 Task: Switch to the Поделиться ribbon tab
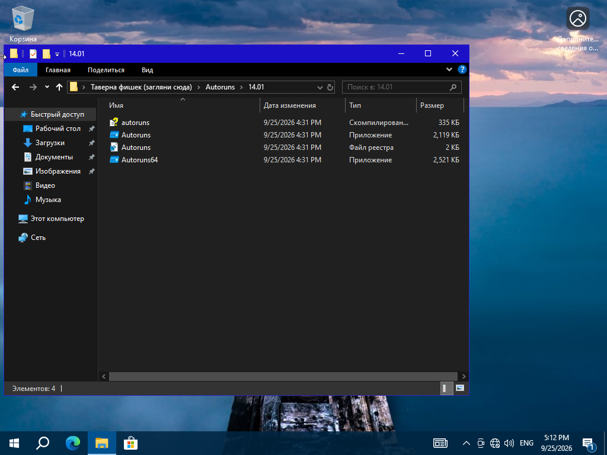(x=106, y=70)
